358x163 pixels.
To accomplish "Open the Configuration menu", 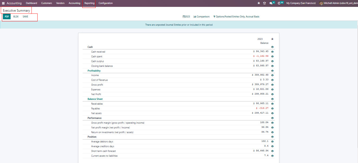I will click(105, 3).
